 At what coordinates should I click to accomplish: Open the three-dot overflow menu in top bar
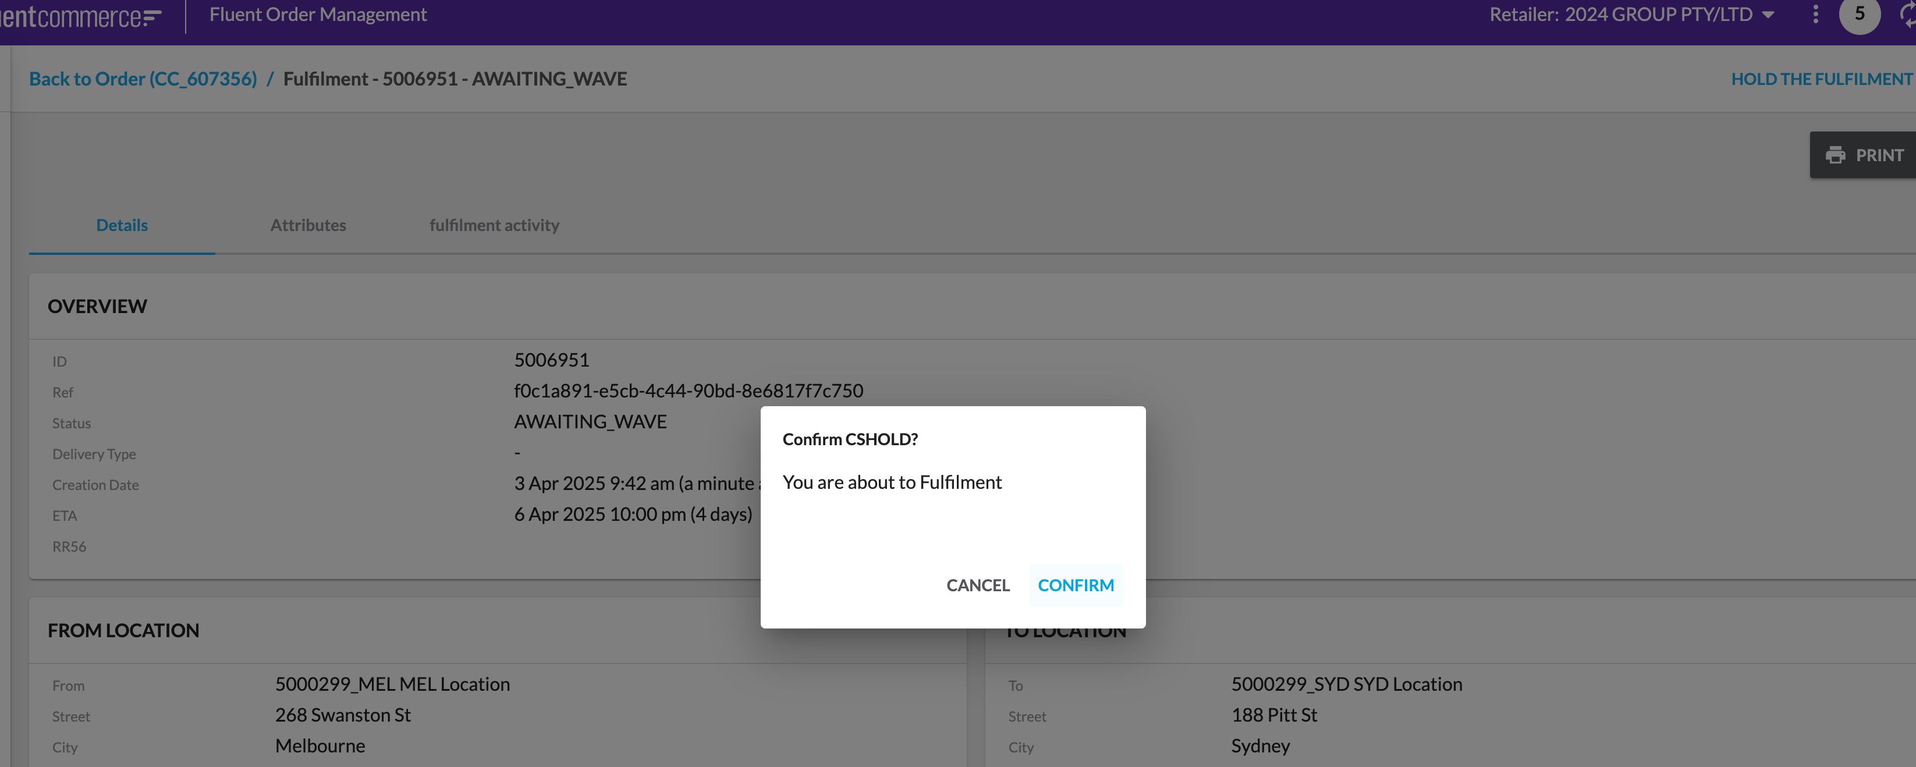coord(1815,13)
